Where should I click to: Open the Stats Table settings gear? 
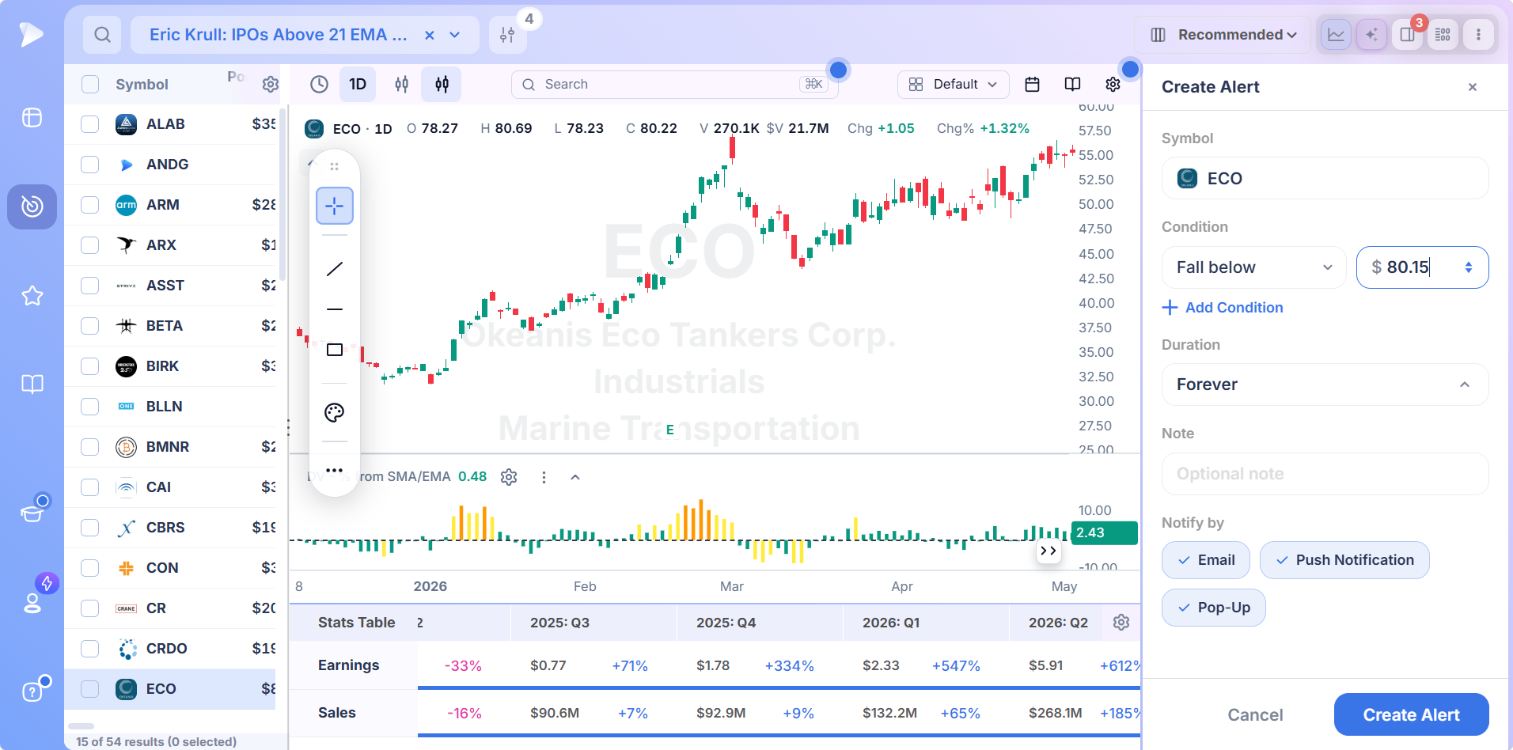pyautogui.click(x=1121, y=623)
